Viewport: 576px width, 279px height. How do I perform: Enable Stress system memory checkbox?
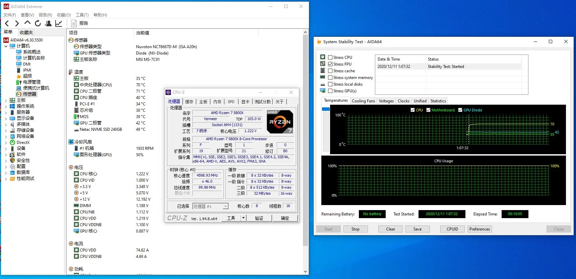330,77
